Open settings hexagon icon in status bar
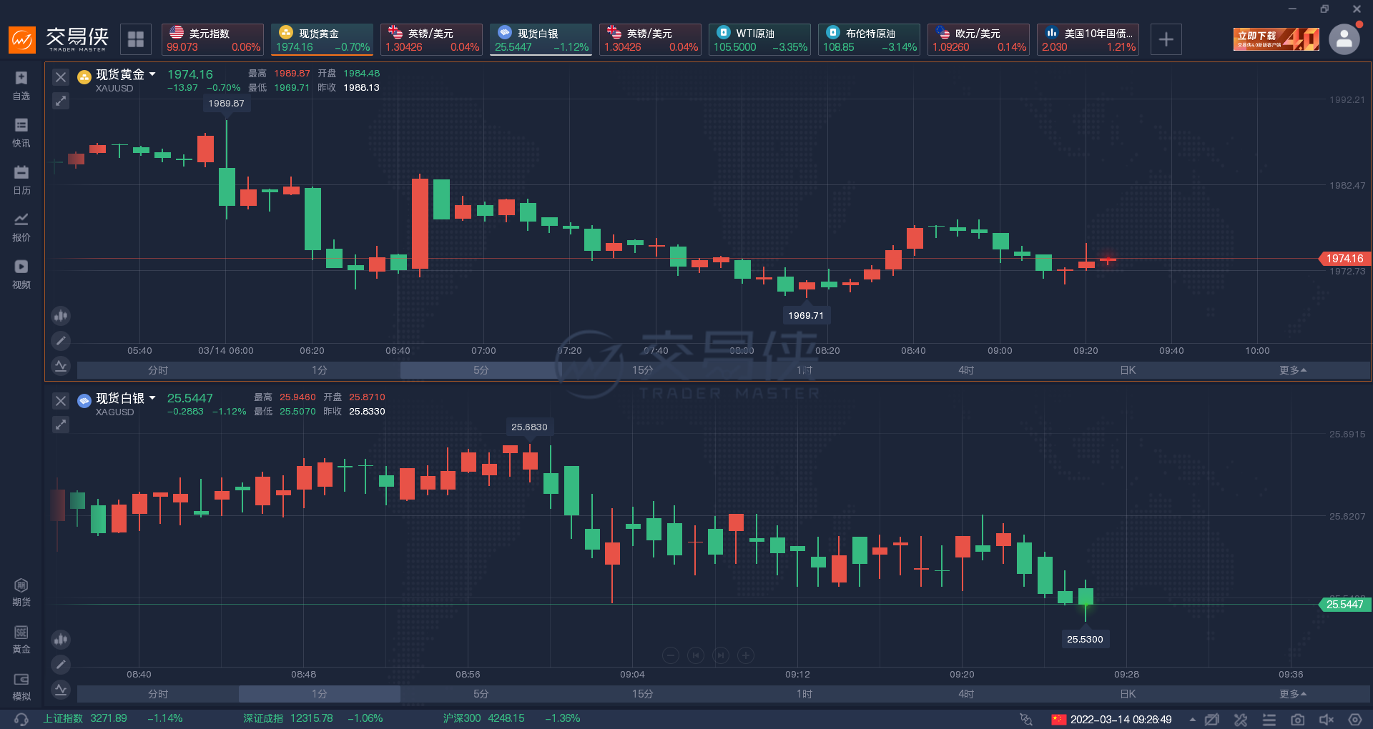 pos(1355,720)
